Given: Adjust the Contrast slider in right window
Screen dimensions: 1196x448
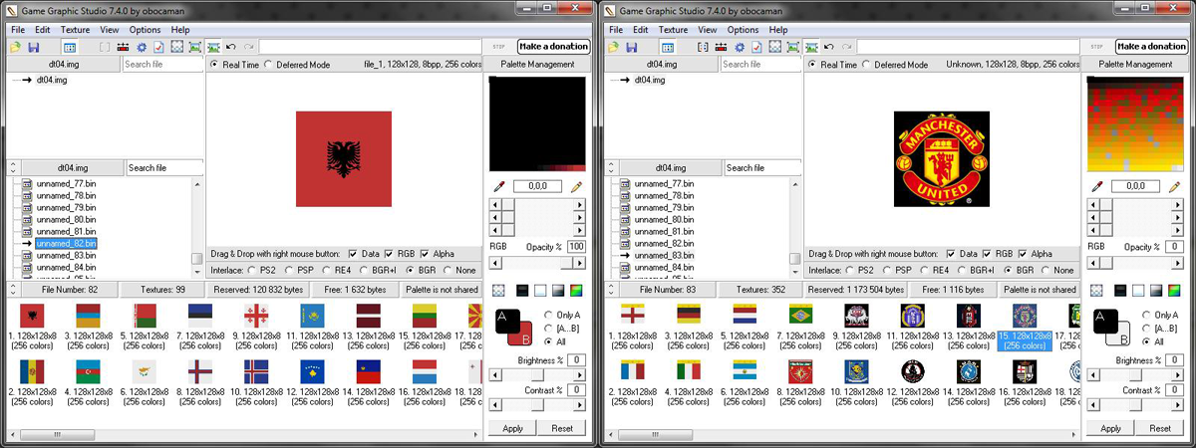Looking at the screenshot, I should 1134,405.
